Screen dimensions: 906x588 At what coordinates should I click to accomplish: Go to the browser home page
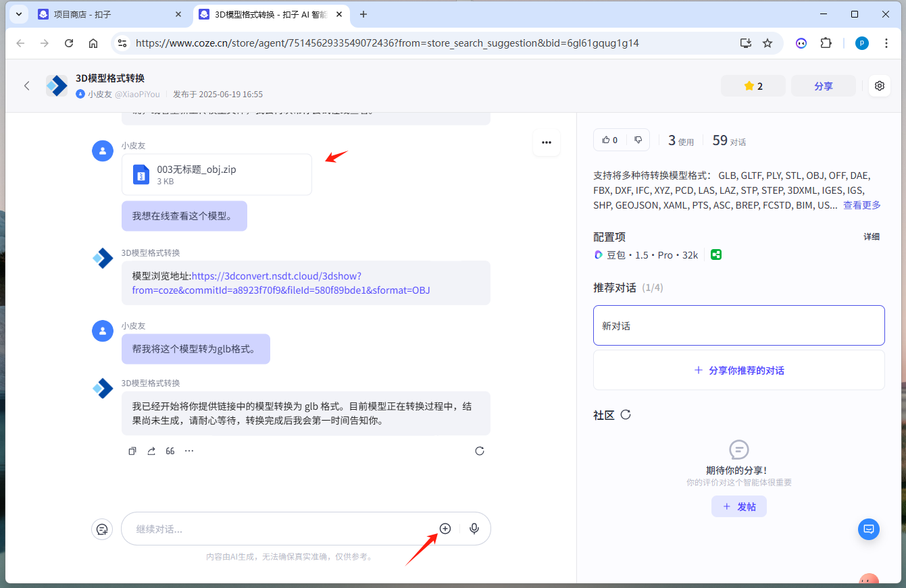click(93, 43)
